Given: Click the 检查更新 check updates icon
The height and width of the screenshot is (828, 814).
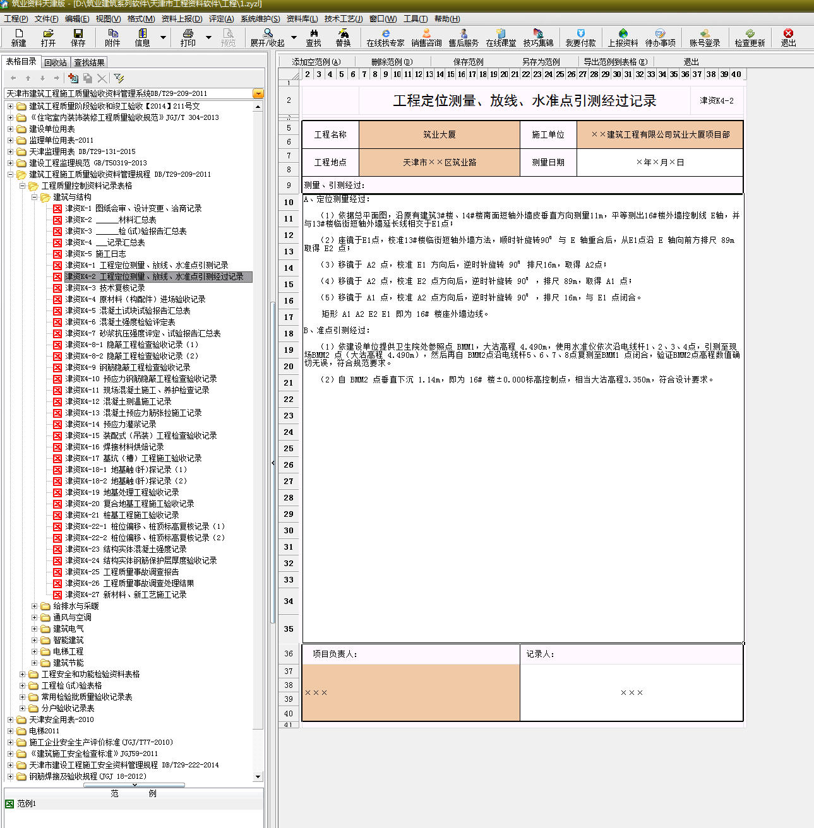Looking at the screenshot, I should click(x=750, y=37).
